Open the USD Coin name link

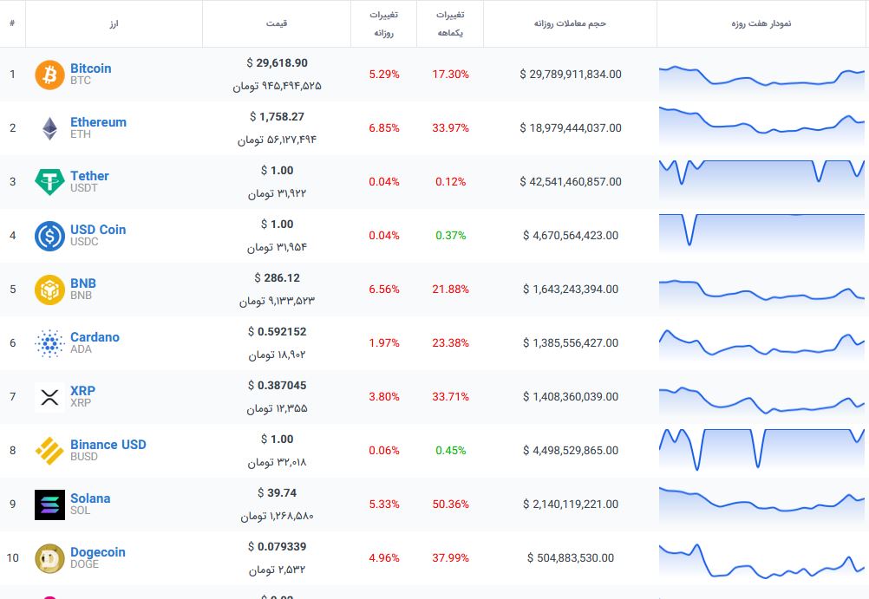(98, 230)
